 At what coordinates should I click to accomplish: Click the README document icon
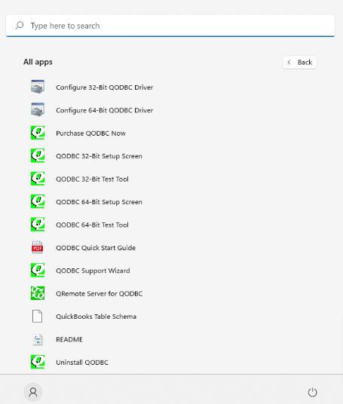(38, 339)
